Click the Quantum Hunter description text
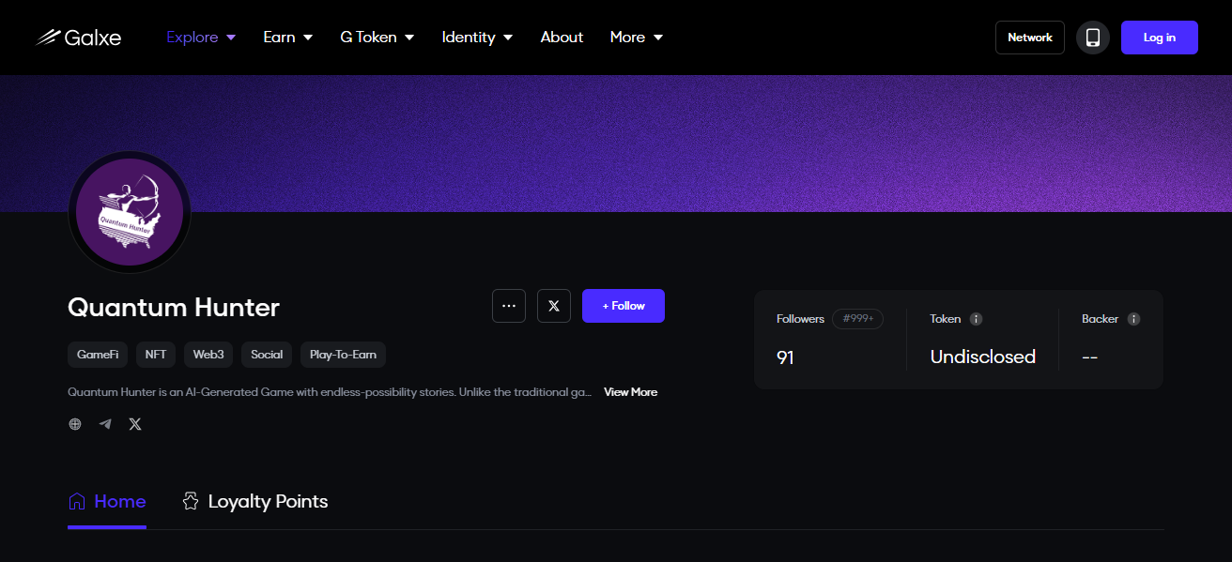 330,392
